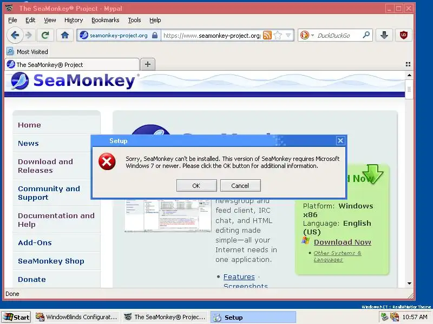
Task: Click the DuckDuckGo search input field
Action: [338, 35]
